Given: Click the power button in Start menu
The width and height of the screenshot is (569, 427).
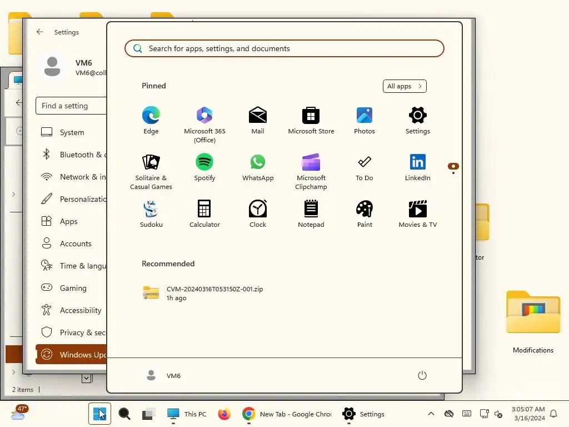Looking at the screenshot, I should click(422, 375).
